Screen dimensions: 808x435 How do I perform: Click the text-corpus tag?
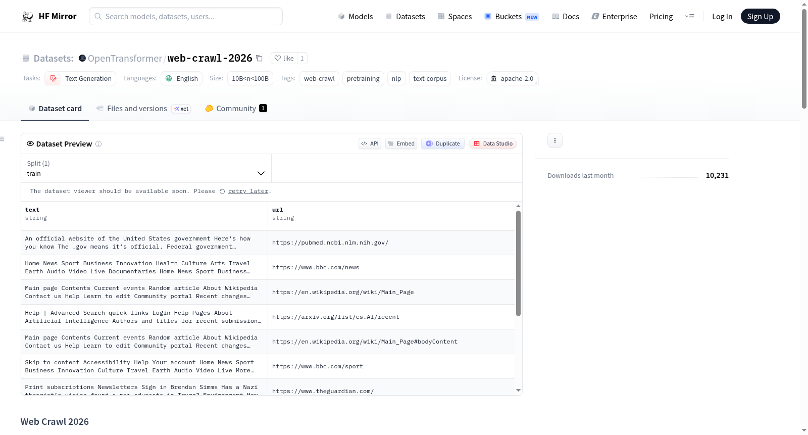point(430,79)
